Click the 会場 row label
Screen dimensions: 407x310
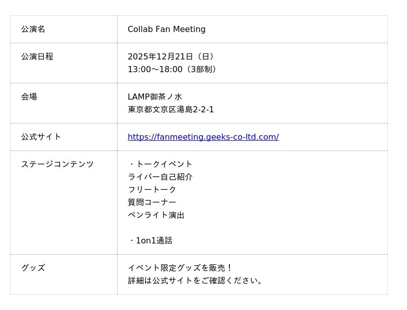[29, 97]
